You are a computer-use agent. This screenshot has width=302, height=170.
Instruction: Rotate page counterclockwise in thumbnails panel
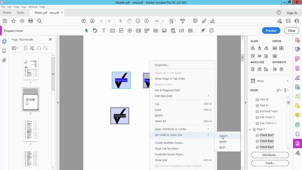(39, 48)
